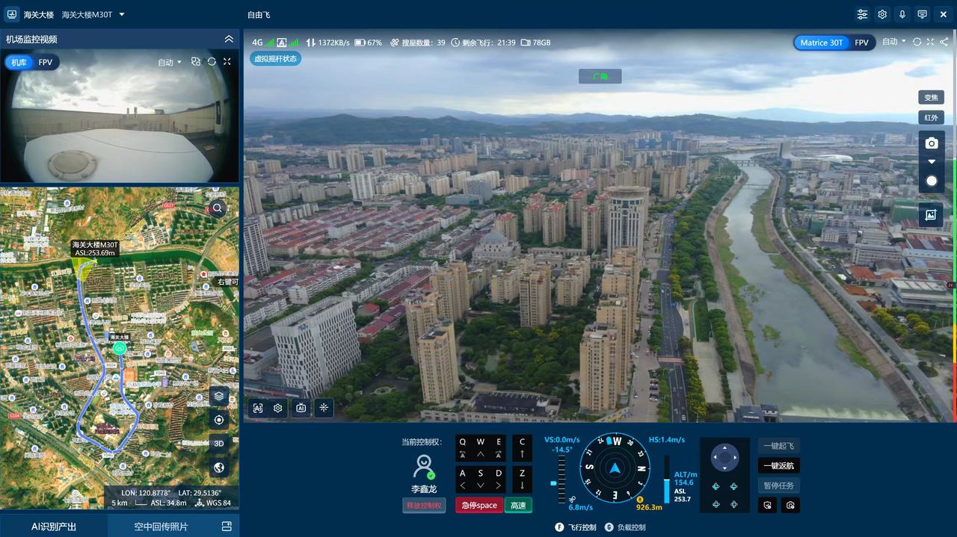Open gear icon in video bottom toolbar
This screenshot has height=537, width=957.
pos(278,408)
